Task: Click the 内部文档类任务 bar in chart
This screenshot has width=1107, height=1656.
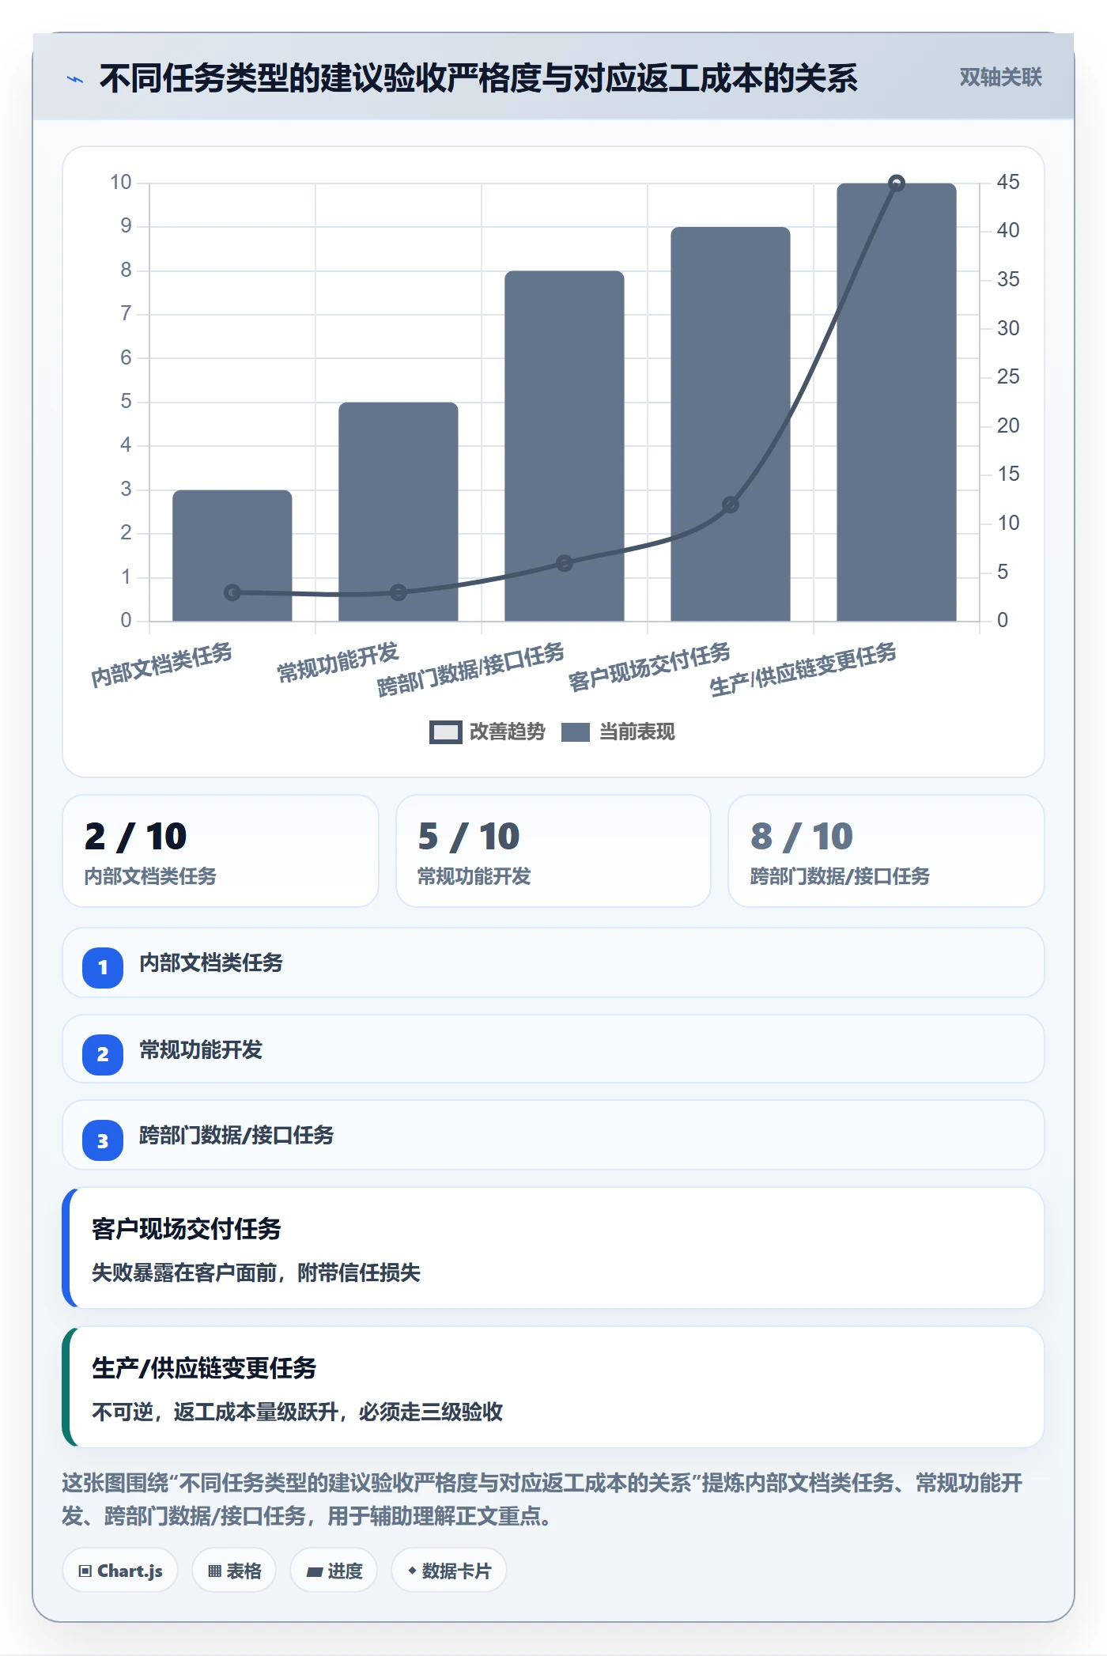Action: pyautogui.click(x=232, y=555)
